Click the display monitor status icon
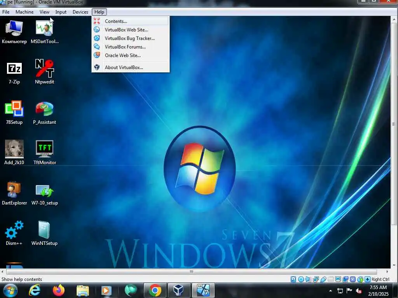This screenshot has width=398, height=298. (x=338, y=279)
